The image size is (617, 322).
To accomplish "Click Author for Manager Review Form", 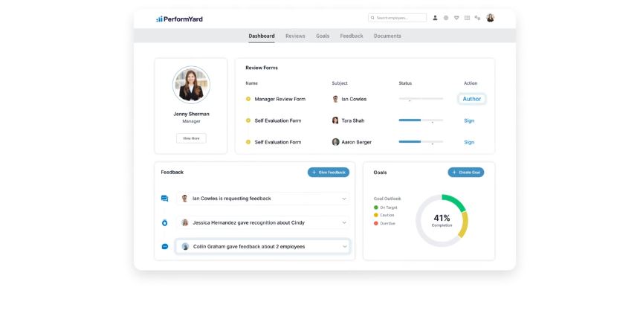I will click(x=472, y=99).
